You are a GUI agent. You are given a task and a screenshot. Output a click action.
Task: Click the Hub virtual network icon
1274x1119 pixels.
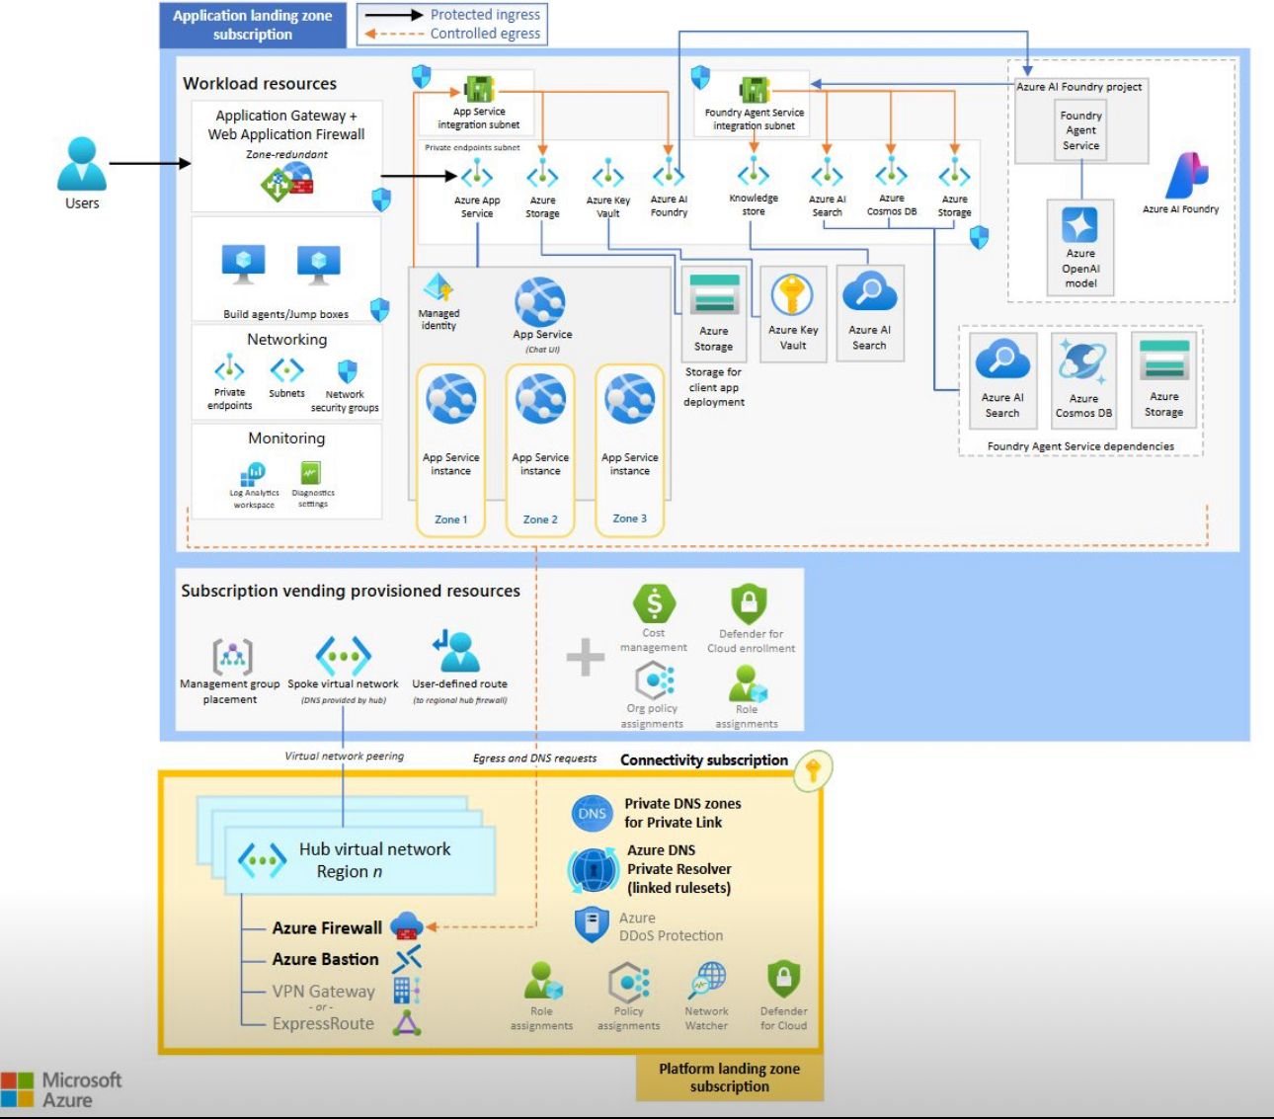pyautogui.click(x=262, y=860)
